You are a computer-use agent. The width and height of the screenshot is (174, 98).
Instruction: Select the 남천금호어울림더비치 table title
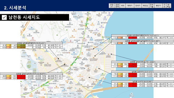[142, 35]
